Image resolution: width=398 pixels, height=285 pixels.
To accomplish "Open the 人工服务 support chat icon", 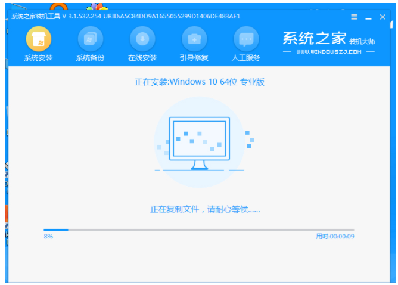I will 246,39.
